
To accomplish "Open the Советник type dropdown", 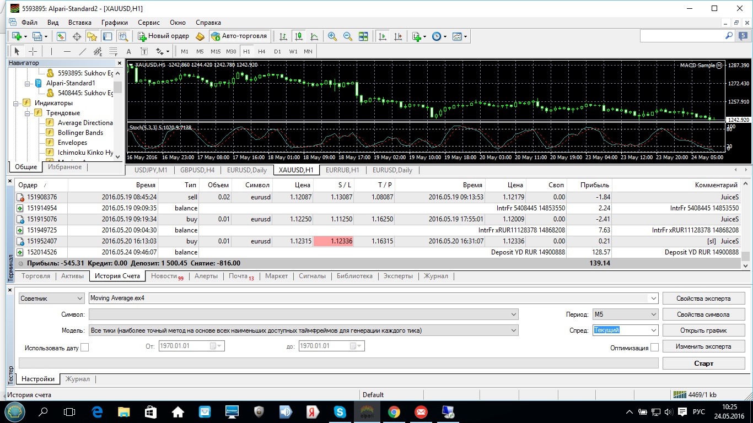I will (51, 299).
